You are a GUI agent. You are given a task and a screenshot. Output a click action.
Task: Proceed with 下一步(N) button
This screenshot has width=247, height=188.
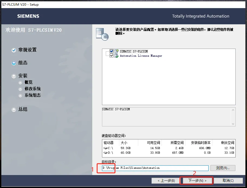pos(197,181)
